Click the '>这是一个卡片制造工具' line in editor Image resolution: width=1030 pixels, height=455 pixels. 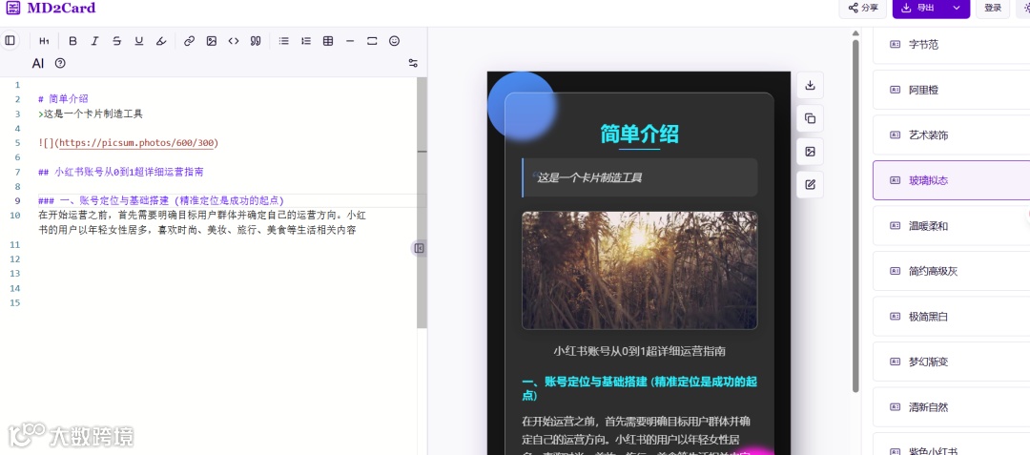point(91,114)
